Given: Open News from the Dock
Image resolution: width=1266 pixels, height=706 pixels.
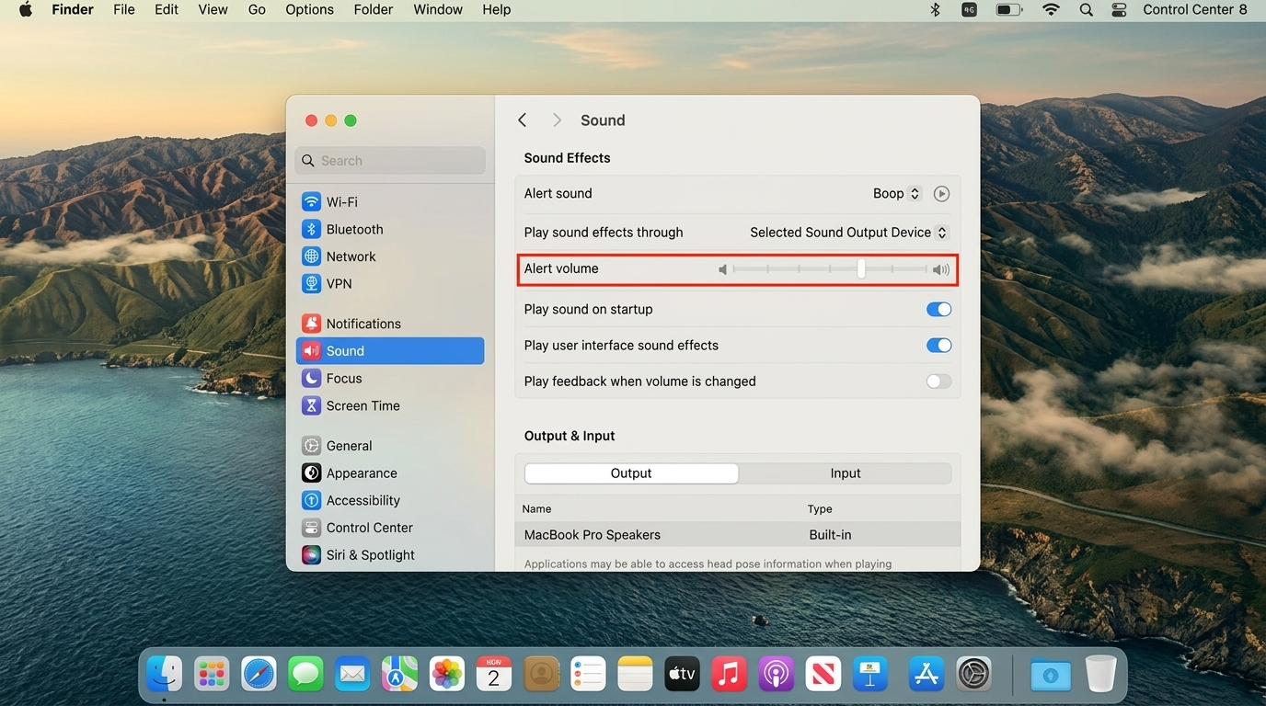Looking at the screenshot, I should (x=823, y=674).
